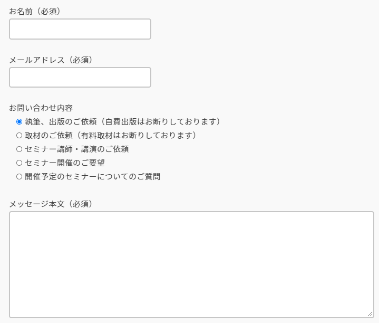Click the 執筆、出版のご依頼 label text
379x323 pixels.
tap(61, 121)
